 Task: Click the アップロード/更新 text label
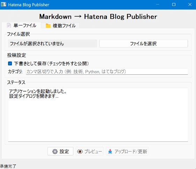tap(131, 152)
